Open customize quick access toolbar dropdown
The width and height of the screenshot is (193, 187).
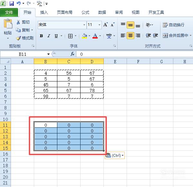click(46, 4)
